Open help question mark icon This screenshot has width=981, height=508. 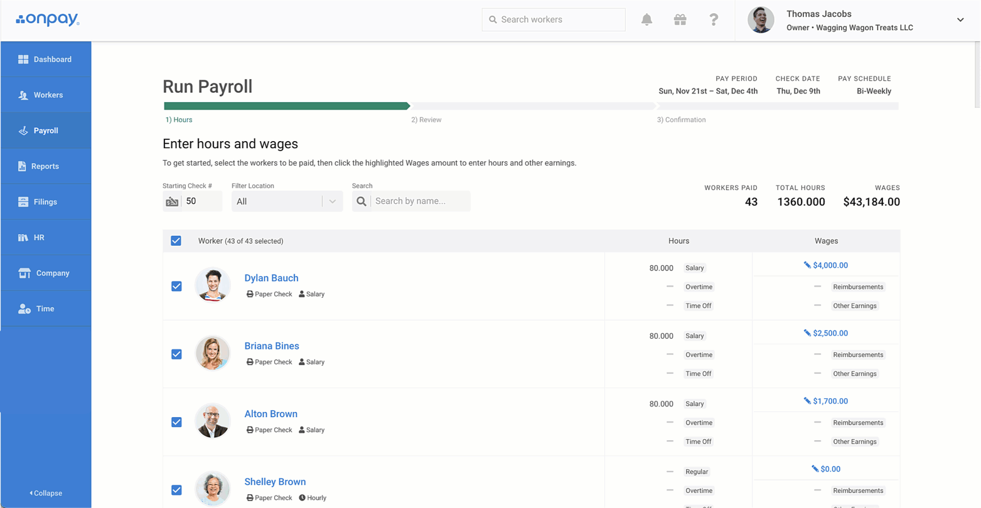pyautogui.click(x=714, y=19)
